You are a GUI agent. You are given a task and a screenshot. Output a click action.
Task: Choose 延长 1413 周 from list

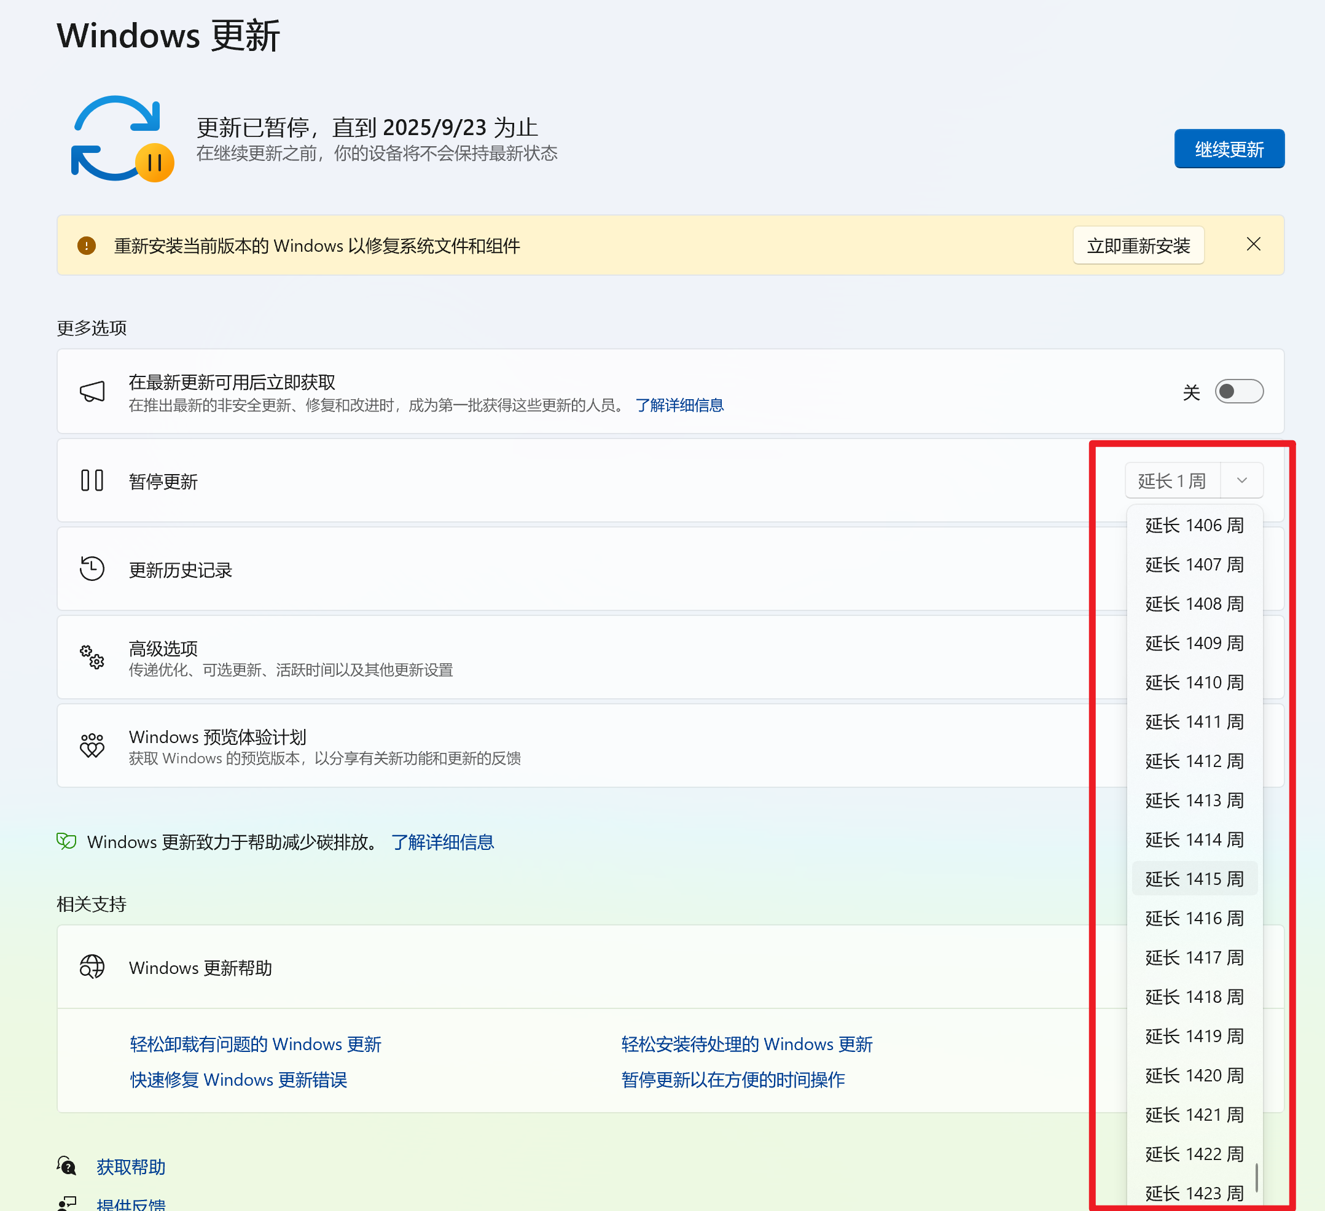click(1194, 800)
